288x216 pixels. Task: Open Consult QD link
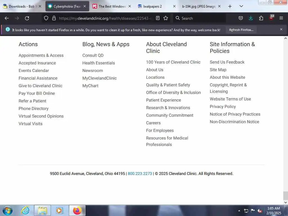coord(93,55)
